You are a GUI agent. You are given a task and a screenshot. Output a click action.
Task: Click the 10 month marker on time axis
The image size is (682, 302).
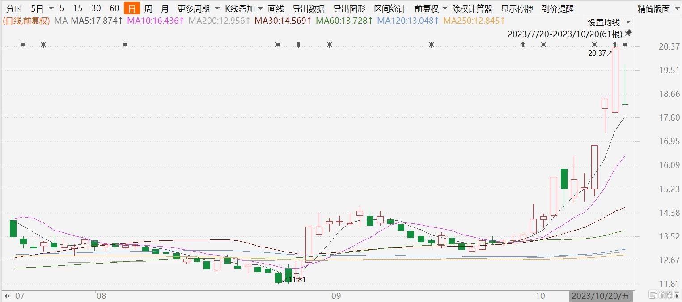540,296
